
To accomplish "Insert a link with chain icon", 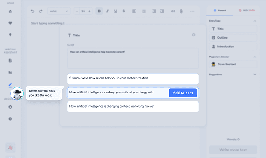I will click(x=173, y=11).
